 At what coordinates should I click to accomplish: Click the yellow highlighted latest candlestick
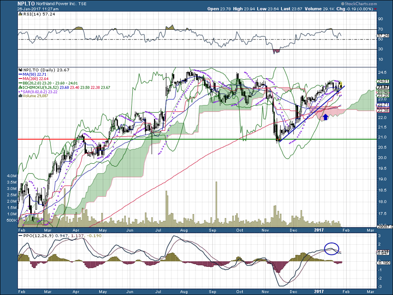coord(341,85)
